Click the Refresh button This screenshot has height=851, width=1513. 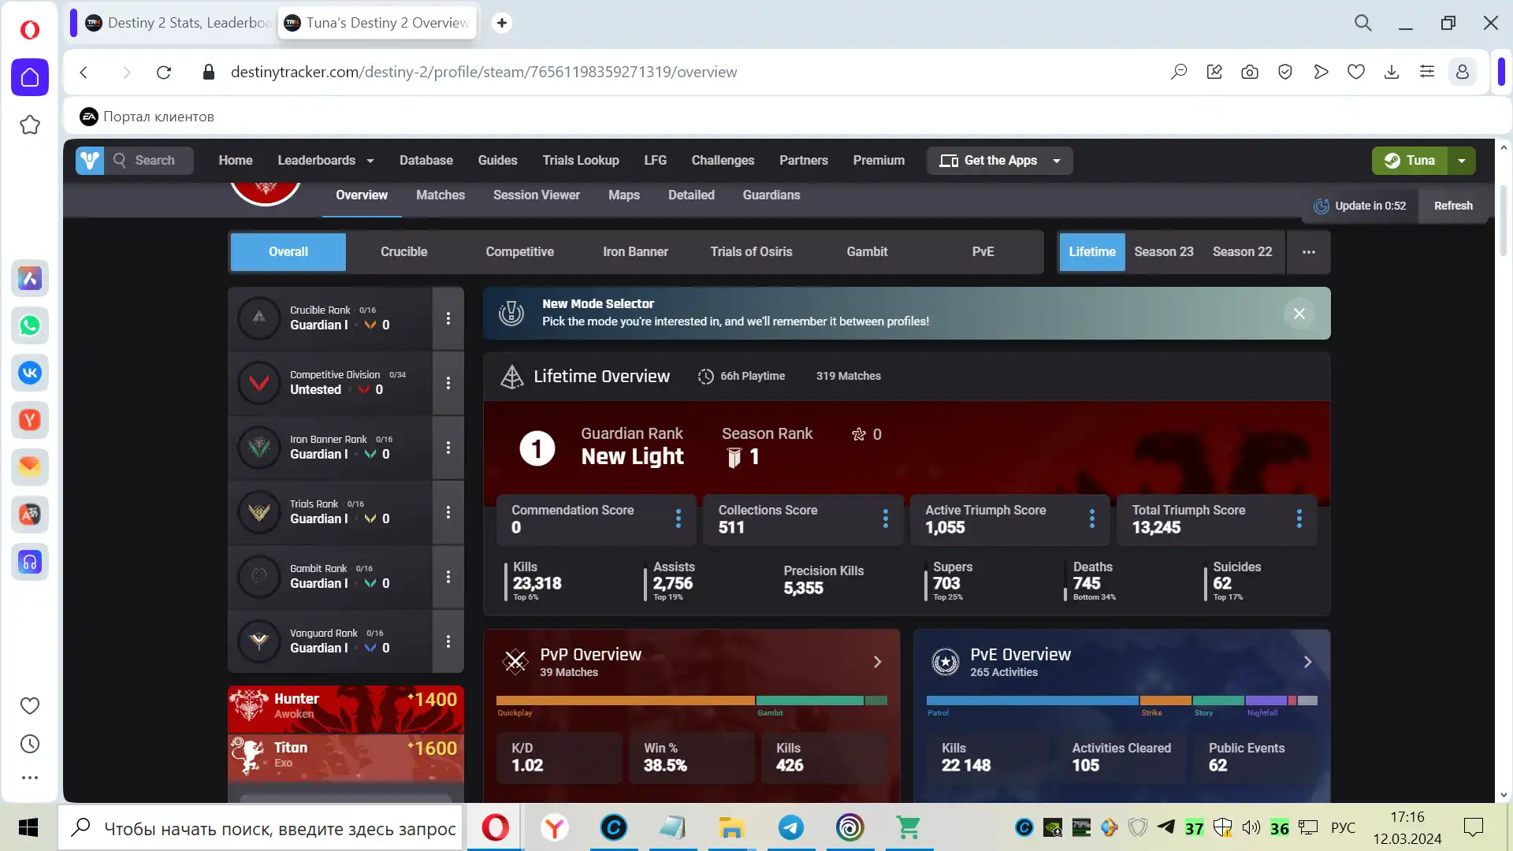1453,206
